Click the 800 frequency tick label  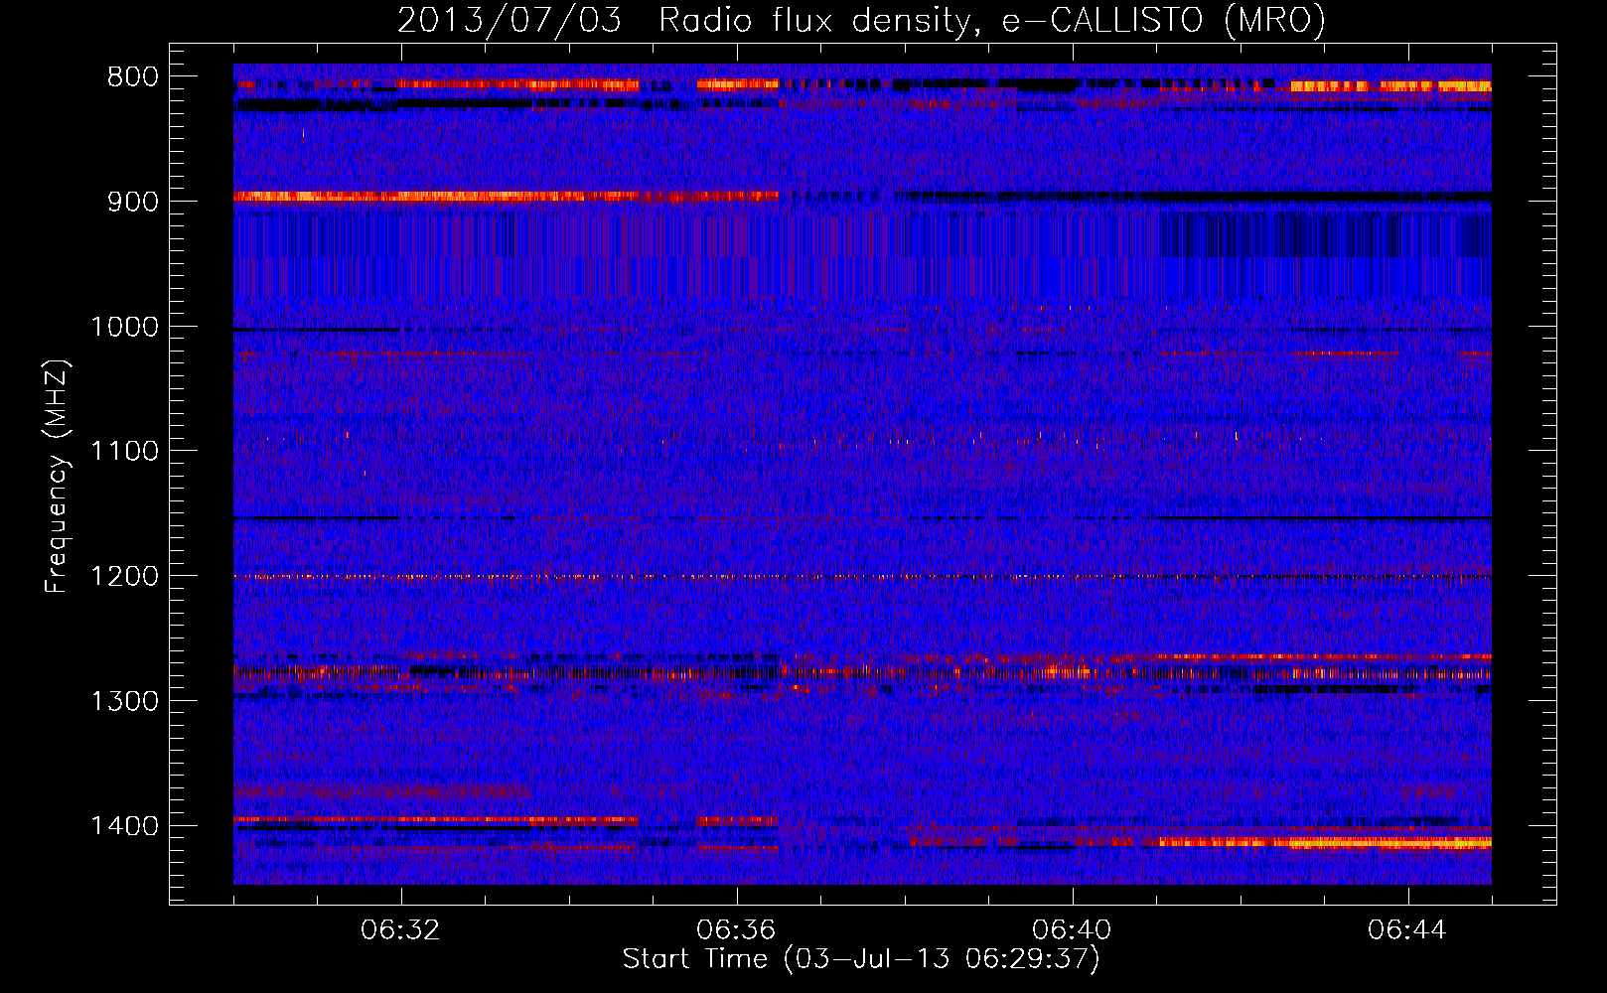pos(133,77)
